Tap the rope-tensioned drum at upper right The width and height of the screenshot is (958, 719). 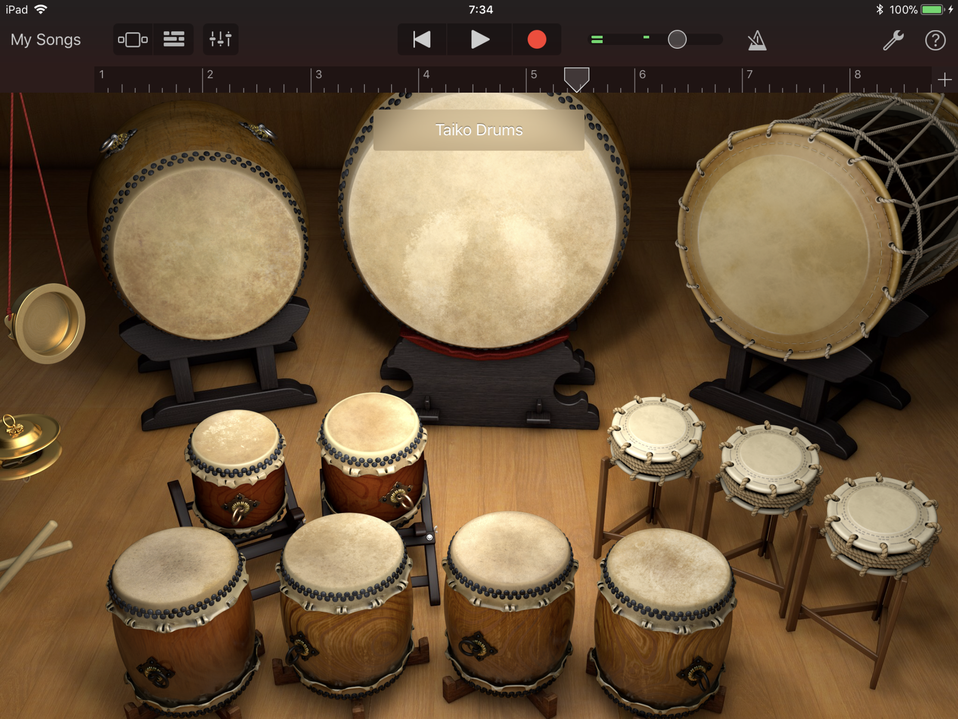click(784, 243)
